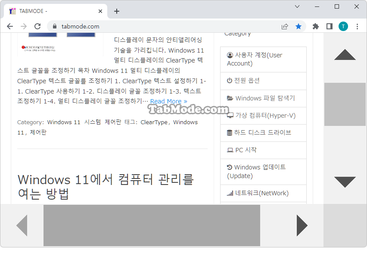Click the horizontal scrollbar thumb
367x263 pixels.
coord(152,225)
